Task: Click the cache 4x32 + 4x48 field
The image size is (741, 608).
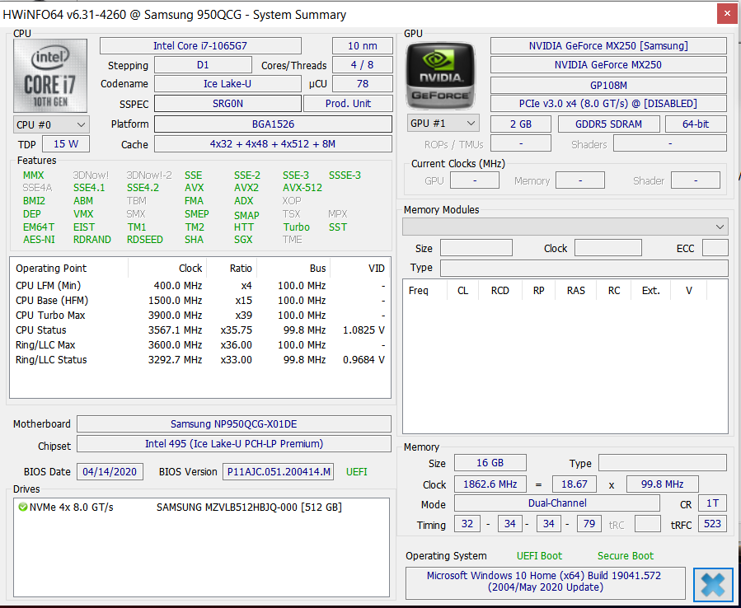Action: [x=273, y=144]
